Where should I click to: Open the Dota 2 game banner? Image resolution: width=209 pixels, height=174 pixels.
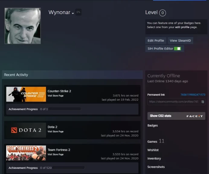(x=26, y=130)
